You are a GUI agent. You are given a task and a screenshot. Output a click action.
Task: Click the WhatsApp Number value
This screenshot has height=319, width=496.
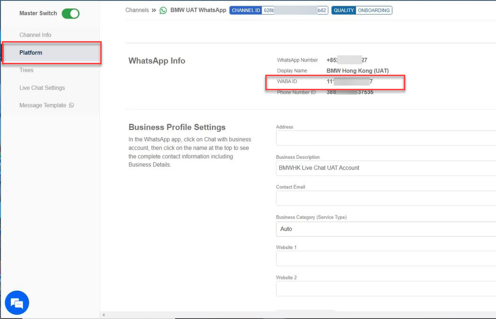pyautogui.click(x=347, y=60)
